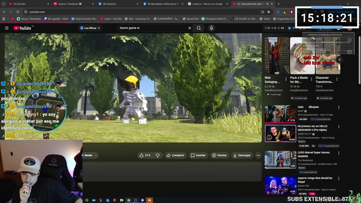
Task: Open options for LEGO Marvel Super Heroes Malekith
Action: (x=339, y=153)
